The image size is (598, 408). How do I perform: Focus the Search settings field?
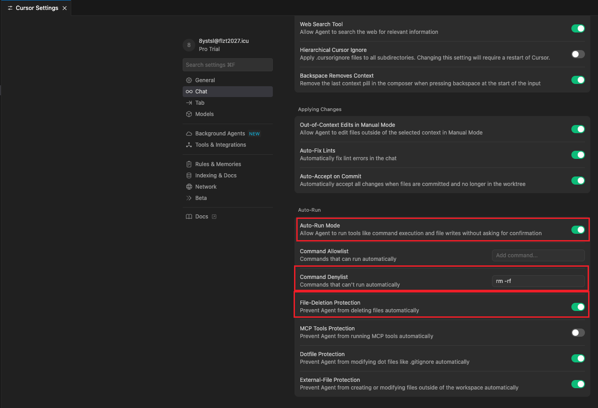point(228,65)
